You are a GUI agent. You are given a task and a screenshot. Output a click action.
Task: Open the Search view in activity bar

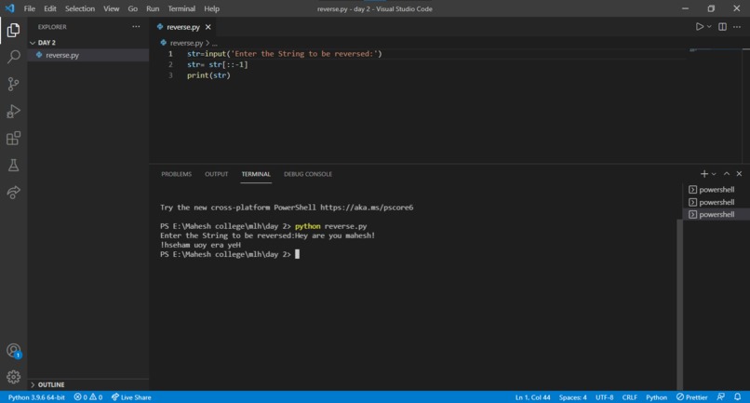[x=13, y=57]
